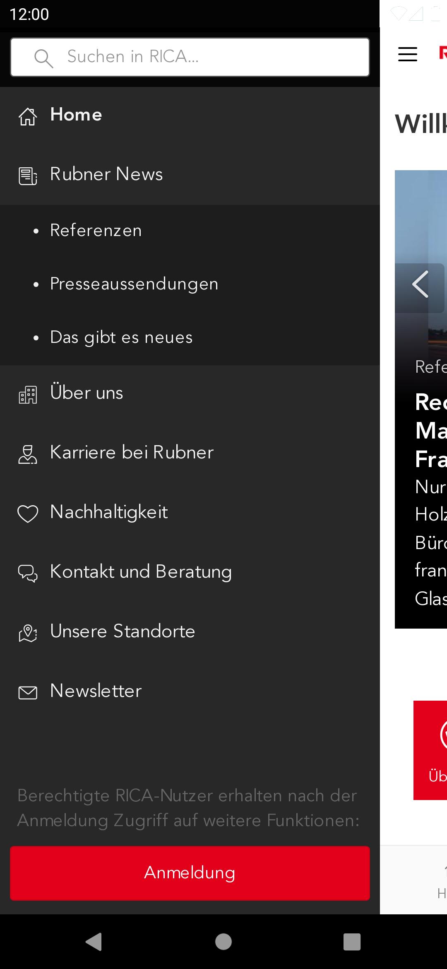Click the Nachhaltigkeit heart icon
The width and height of the screenshot is (447, 969).
pyautogui.click(x=28, y=514)
